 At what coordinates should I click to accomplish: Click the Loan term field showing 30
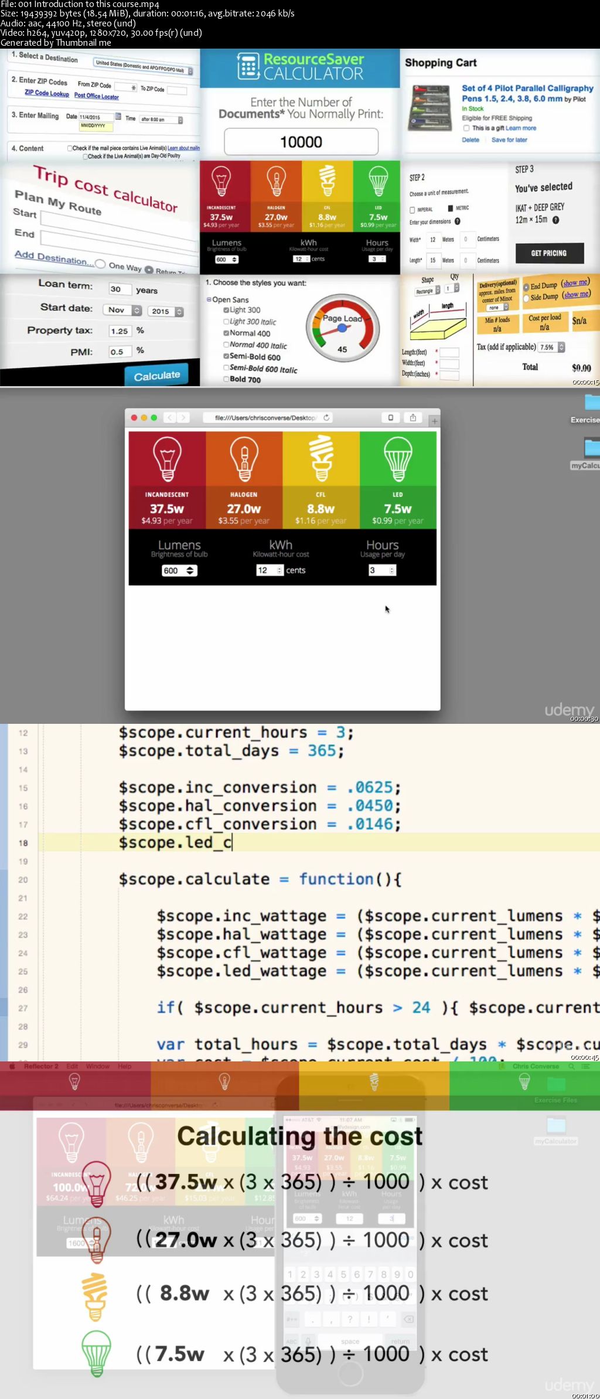click(x=119, y=289)
